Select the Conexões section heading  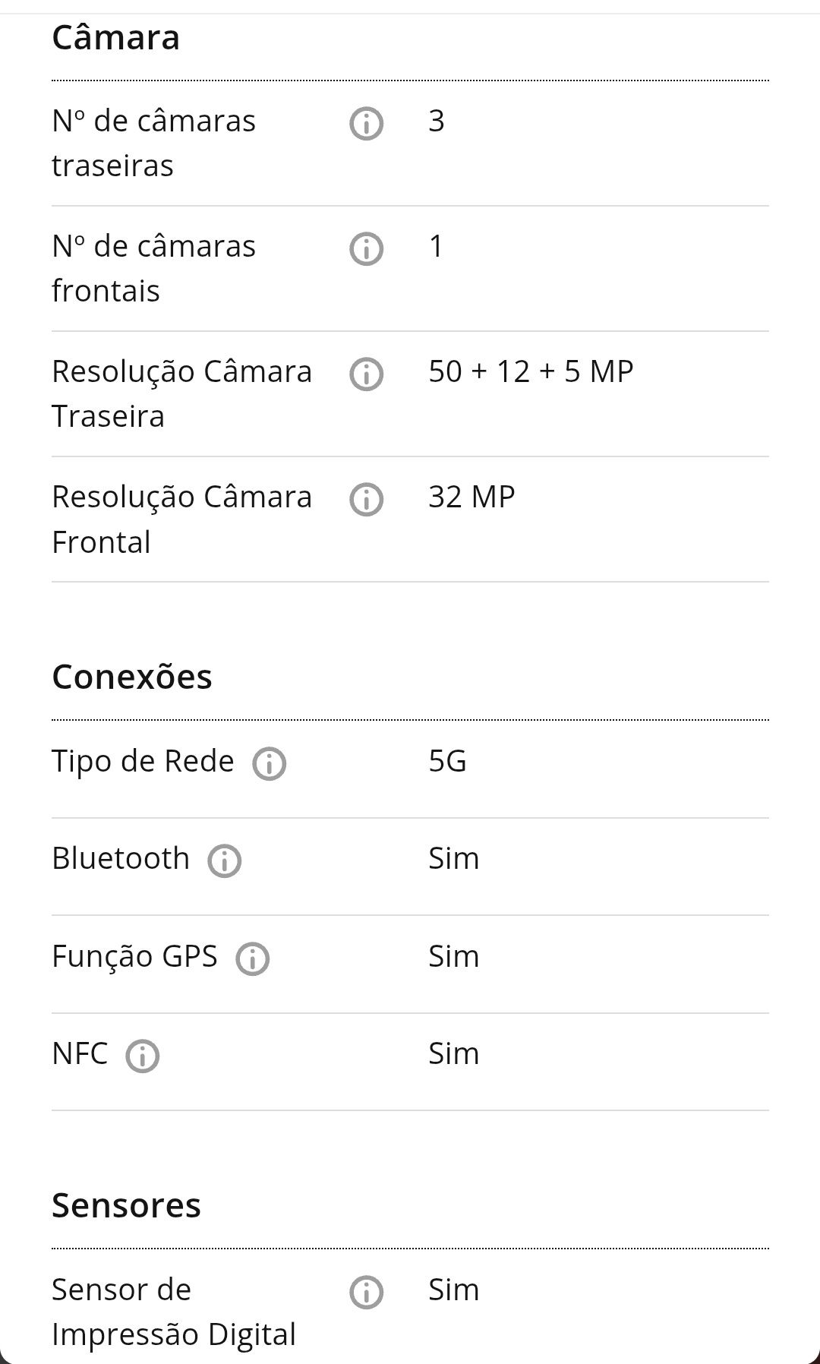point(132,676)
